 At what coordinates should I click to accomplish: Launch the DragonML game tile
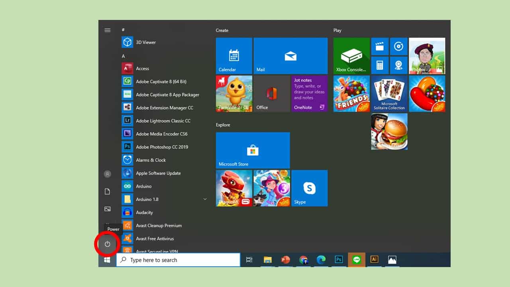[234, 188]
